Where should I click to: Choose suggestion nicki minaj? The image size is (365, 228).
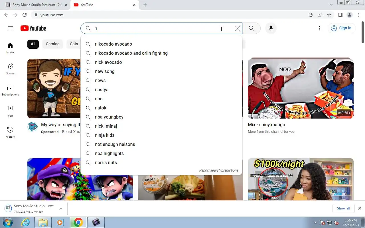coord(161,126)
